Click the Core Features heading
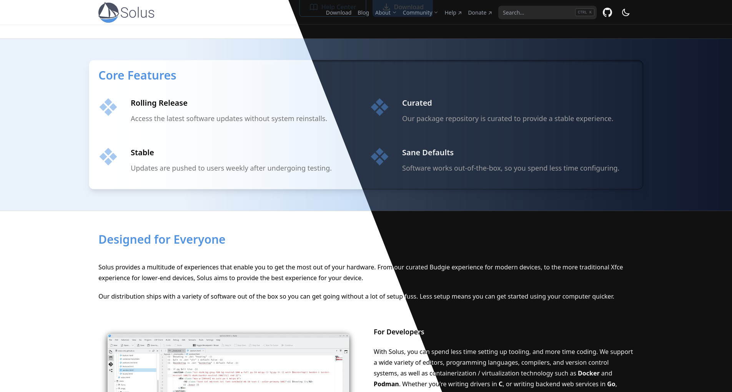Image resolution: width=732 pixels, height=392 pixels. tap(137, 75)
